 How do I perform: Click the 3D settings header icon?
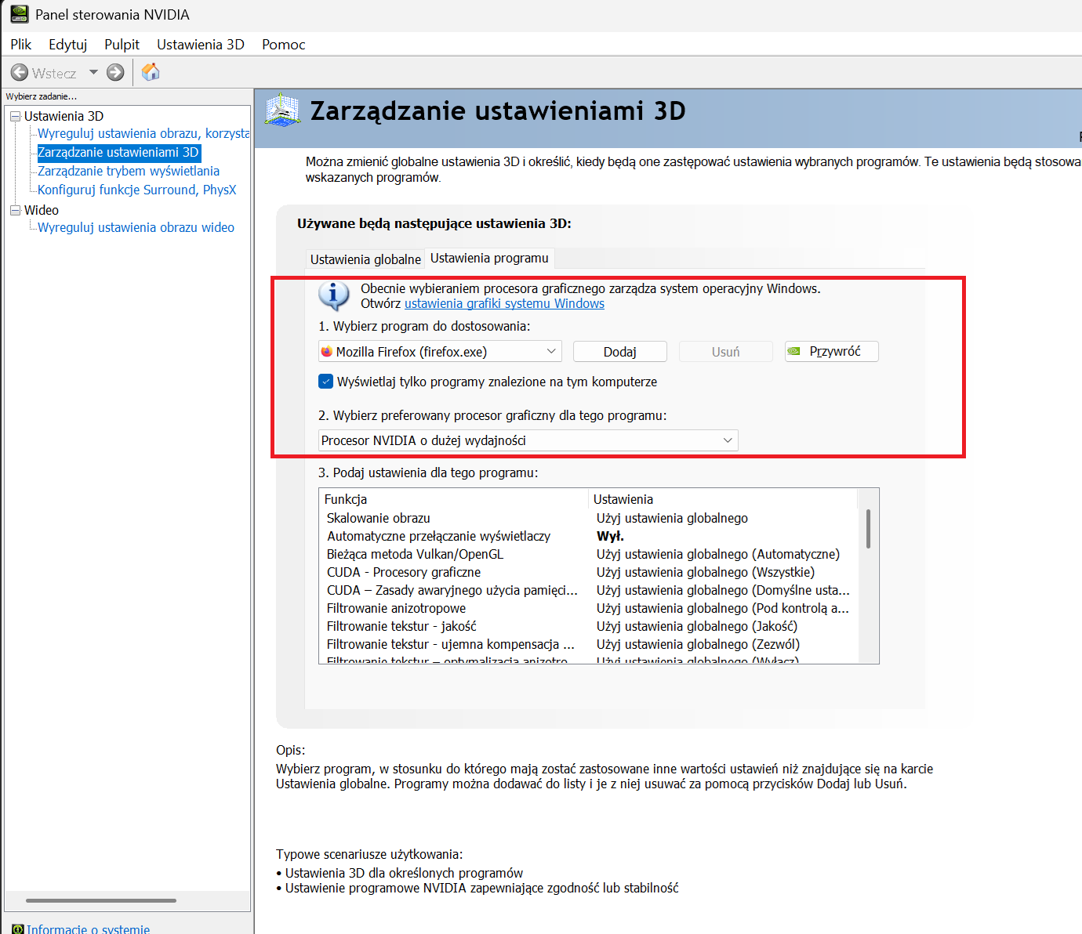pyautogui.click(x=282, y=110)
